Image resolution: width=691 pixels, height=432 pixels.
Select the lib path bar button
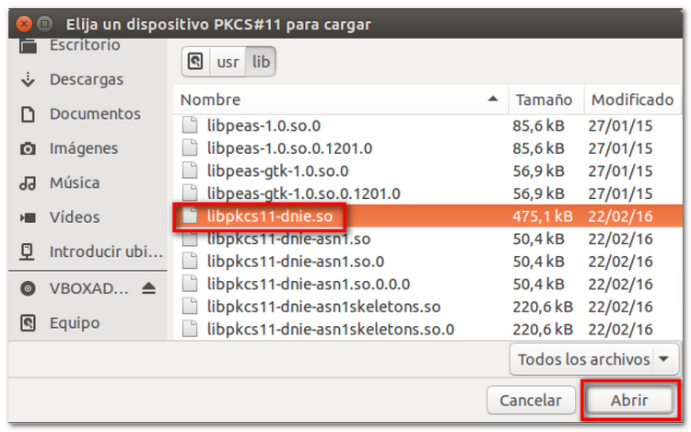tap(261, 62)
